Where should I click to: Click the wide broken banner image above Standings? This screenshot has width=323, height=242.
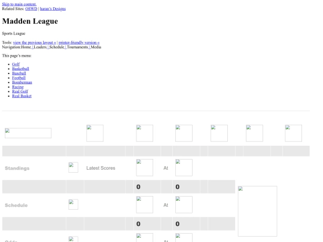click(28, 133)
